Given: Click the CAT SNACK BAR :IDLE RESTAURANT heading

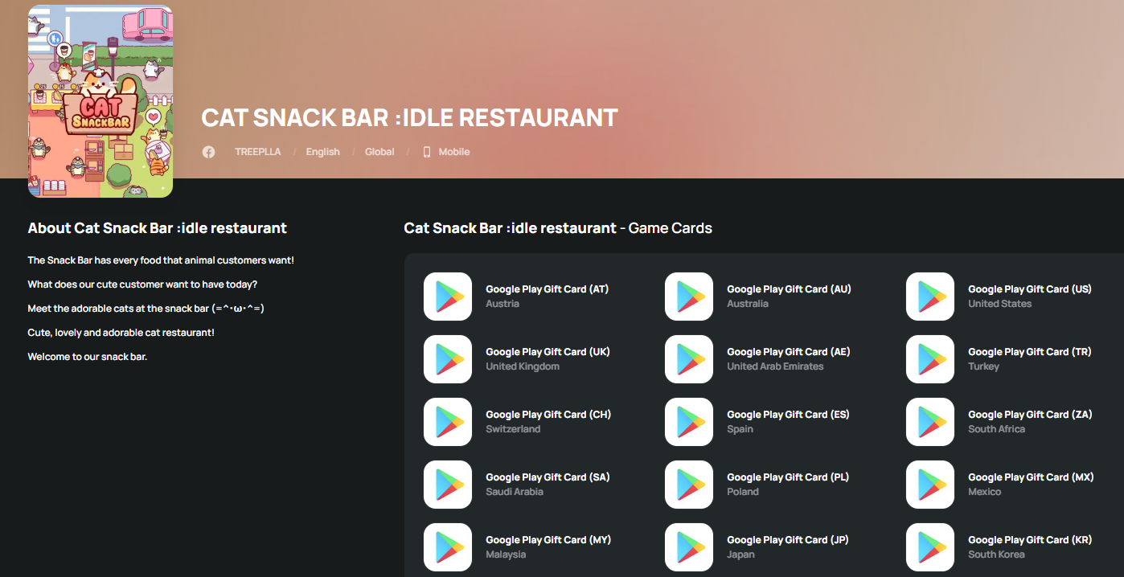Looking at the screenshot, I should click(x=409, y=117).
